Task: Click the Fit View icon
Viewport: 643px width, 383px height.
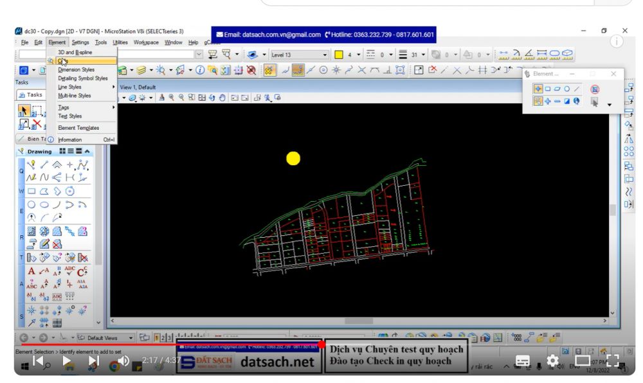Action: (x=202, y=98)
